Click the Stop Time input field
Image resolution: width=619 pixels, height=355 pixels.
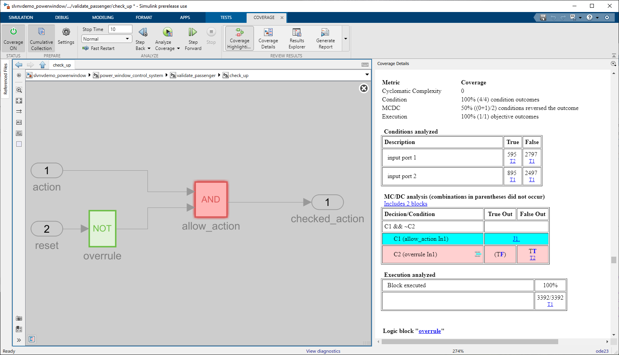point(120,29)
